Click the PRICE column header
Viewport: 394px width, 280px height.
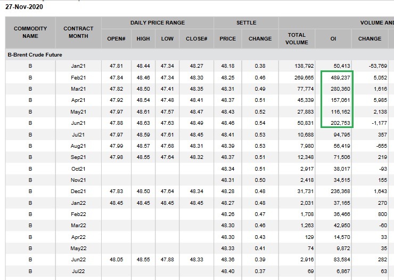(227, 38)
